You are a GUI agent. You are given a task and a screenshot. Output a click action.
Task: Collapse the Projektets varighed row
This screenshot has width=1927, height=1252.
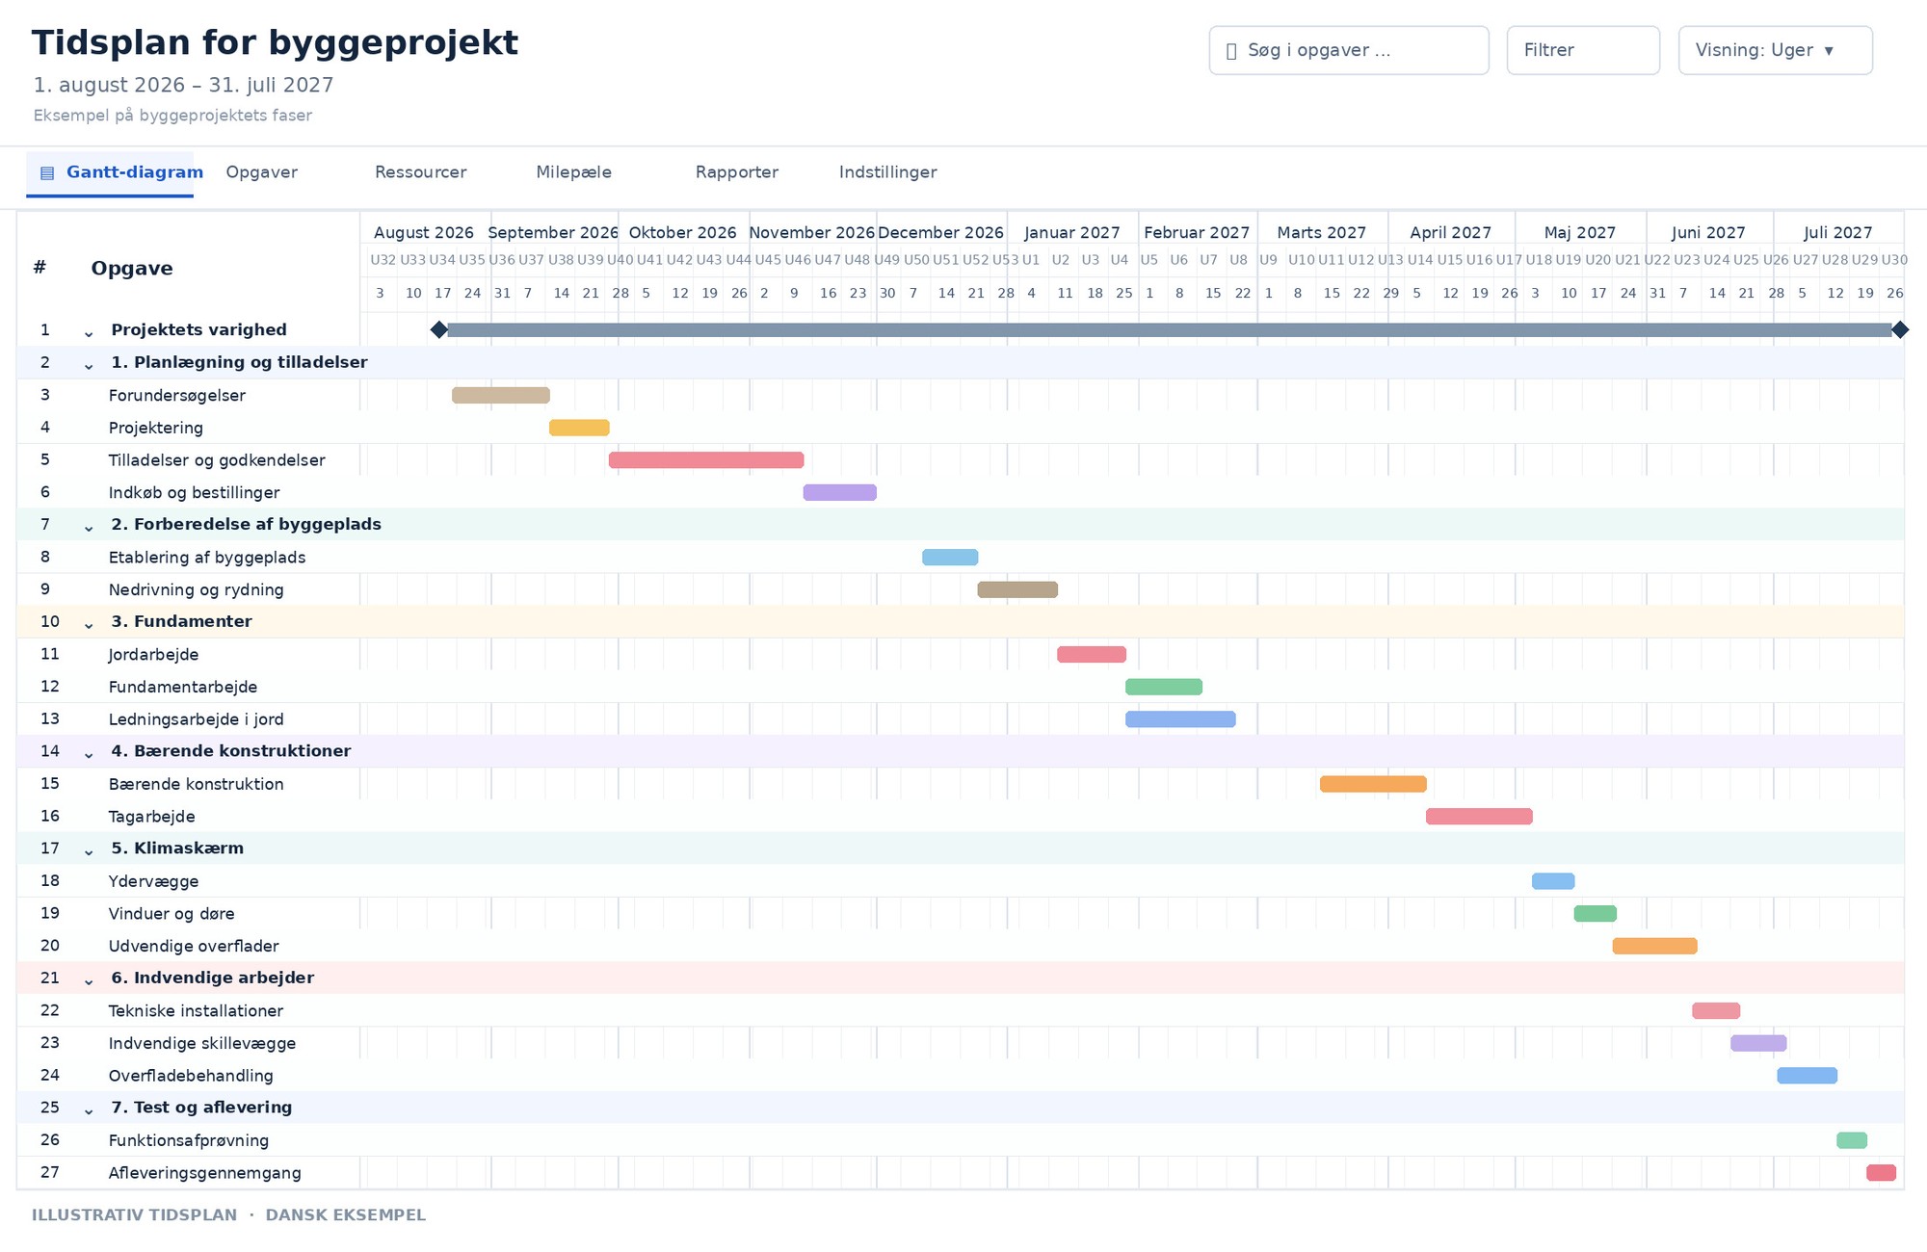pyautogui.click(x=89, y=332)
